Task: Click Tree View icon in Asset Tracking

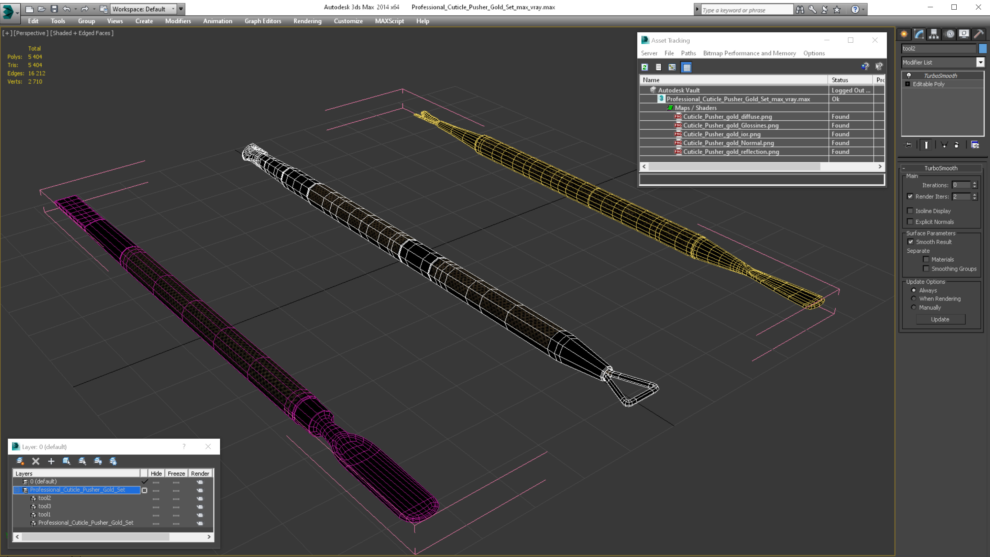Action: [x=672, y=67]
